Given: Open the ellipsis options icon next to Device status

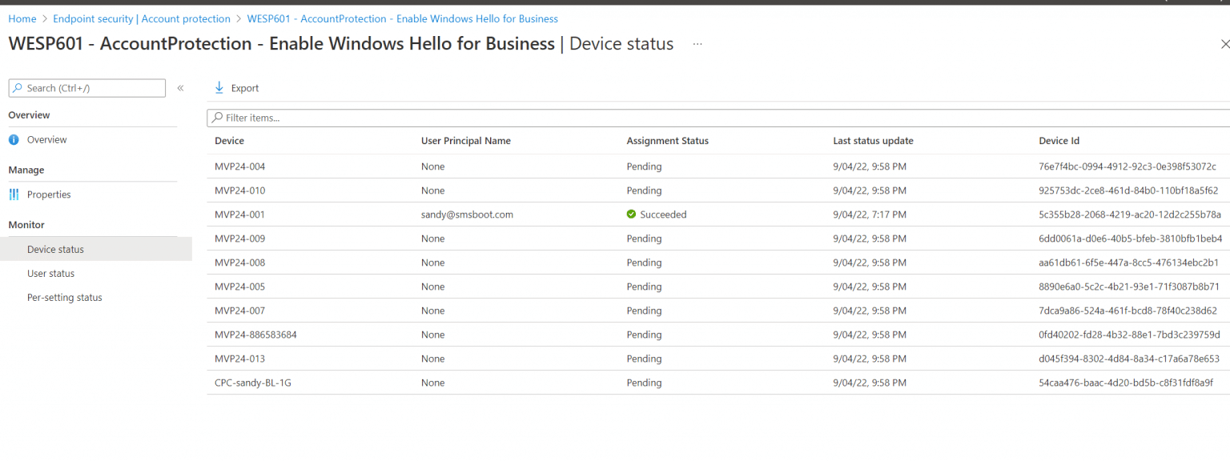Looking at the screenshot, I should [x=696, y=46].
